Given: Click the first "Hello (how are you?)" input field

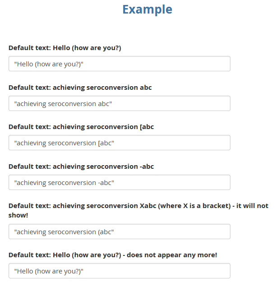Looking at the screenshot, I should coord(119,64).
